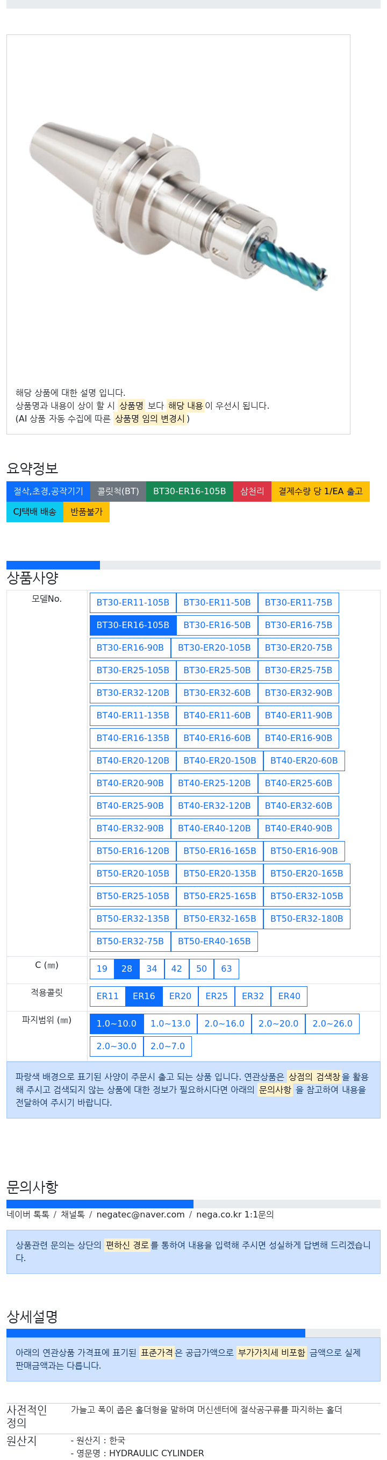Click the CJ택배 배송 shipping tag
Viewport: 387px width, 1460px height.
click(35, 512)
